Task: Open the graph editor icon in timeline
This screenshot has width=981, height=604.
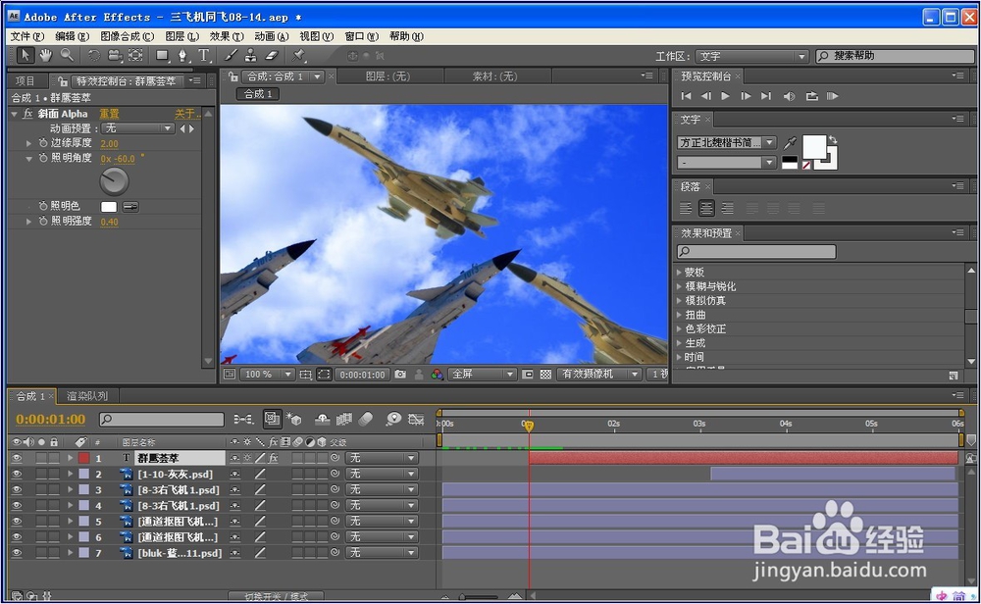Action: (416, 419)
